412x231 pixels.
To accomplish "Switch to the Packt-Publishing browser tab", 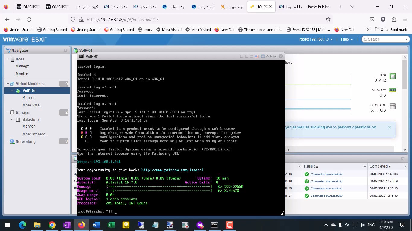I will pos(319,7).
